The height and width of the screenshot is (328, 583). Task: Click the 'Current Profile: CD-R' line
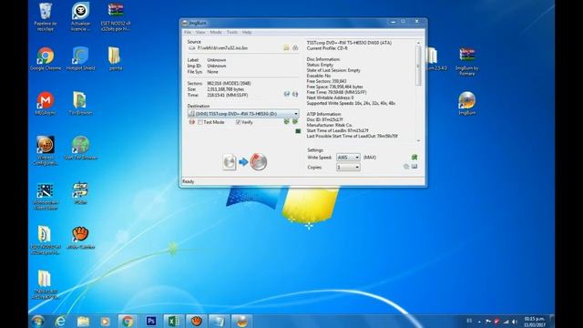click(x=327, y=48)
